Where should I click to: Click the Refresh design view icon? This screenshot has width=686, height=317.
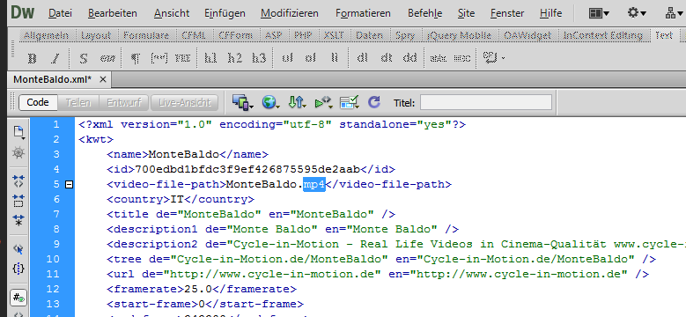click(374, 102)
